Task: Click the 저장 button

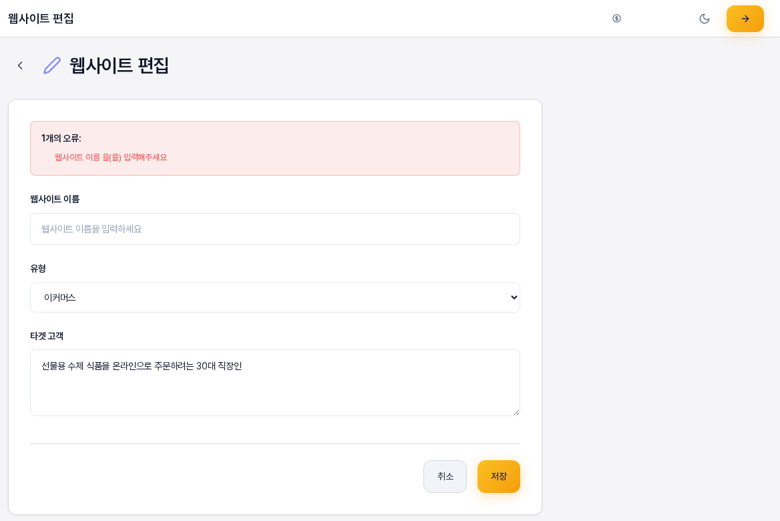Action: 498,477
